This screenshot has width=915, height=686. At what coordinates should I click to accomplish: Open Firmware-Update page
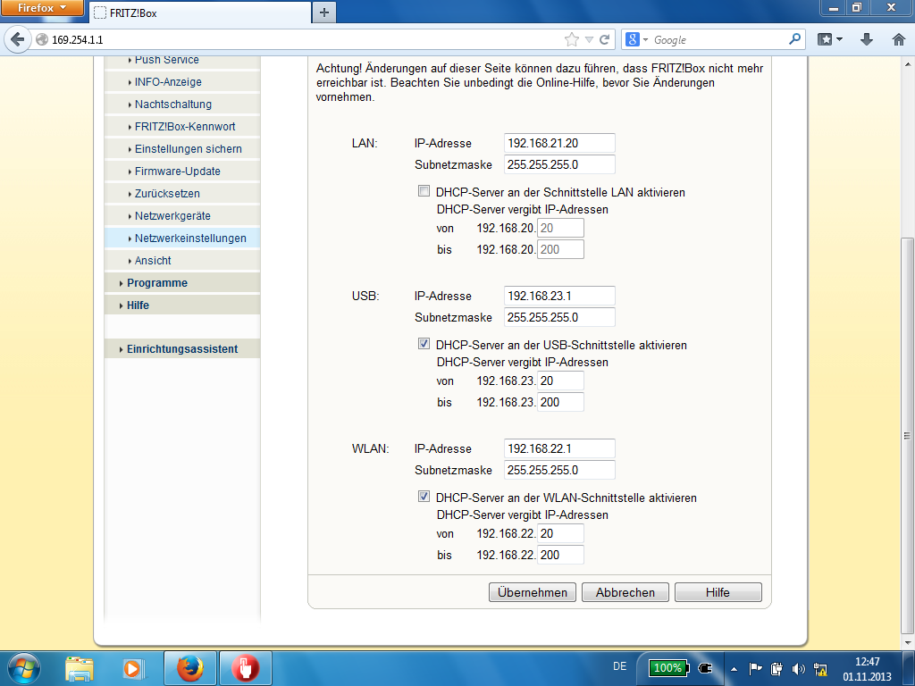pos(182,171)
